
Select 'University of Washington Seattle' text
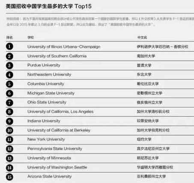tap(57, 167)
